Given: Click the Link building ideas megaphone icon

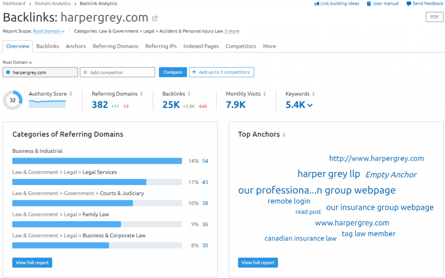Looking at the screenshot, I should (x=317, y=3).
